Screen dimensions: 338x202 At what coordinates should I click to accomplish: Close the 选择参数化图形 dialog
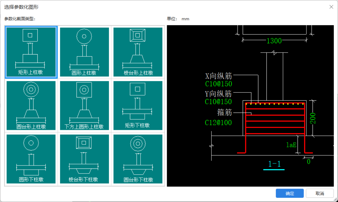(331, 7)
